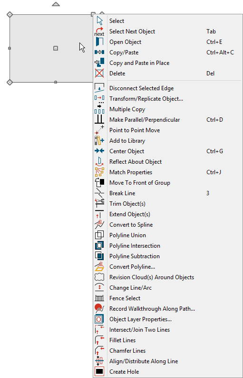243x378 pixels.
Task: Click the Object Layer Properties icon
Action: tap(99, 319)
